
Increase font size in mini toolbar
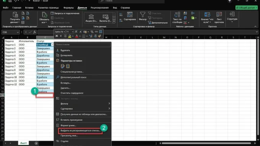(x=76, y=32)
